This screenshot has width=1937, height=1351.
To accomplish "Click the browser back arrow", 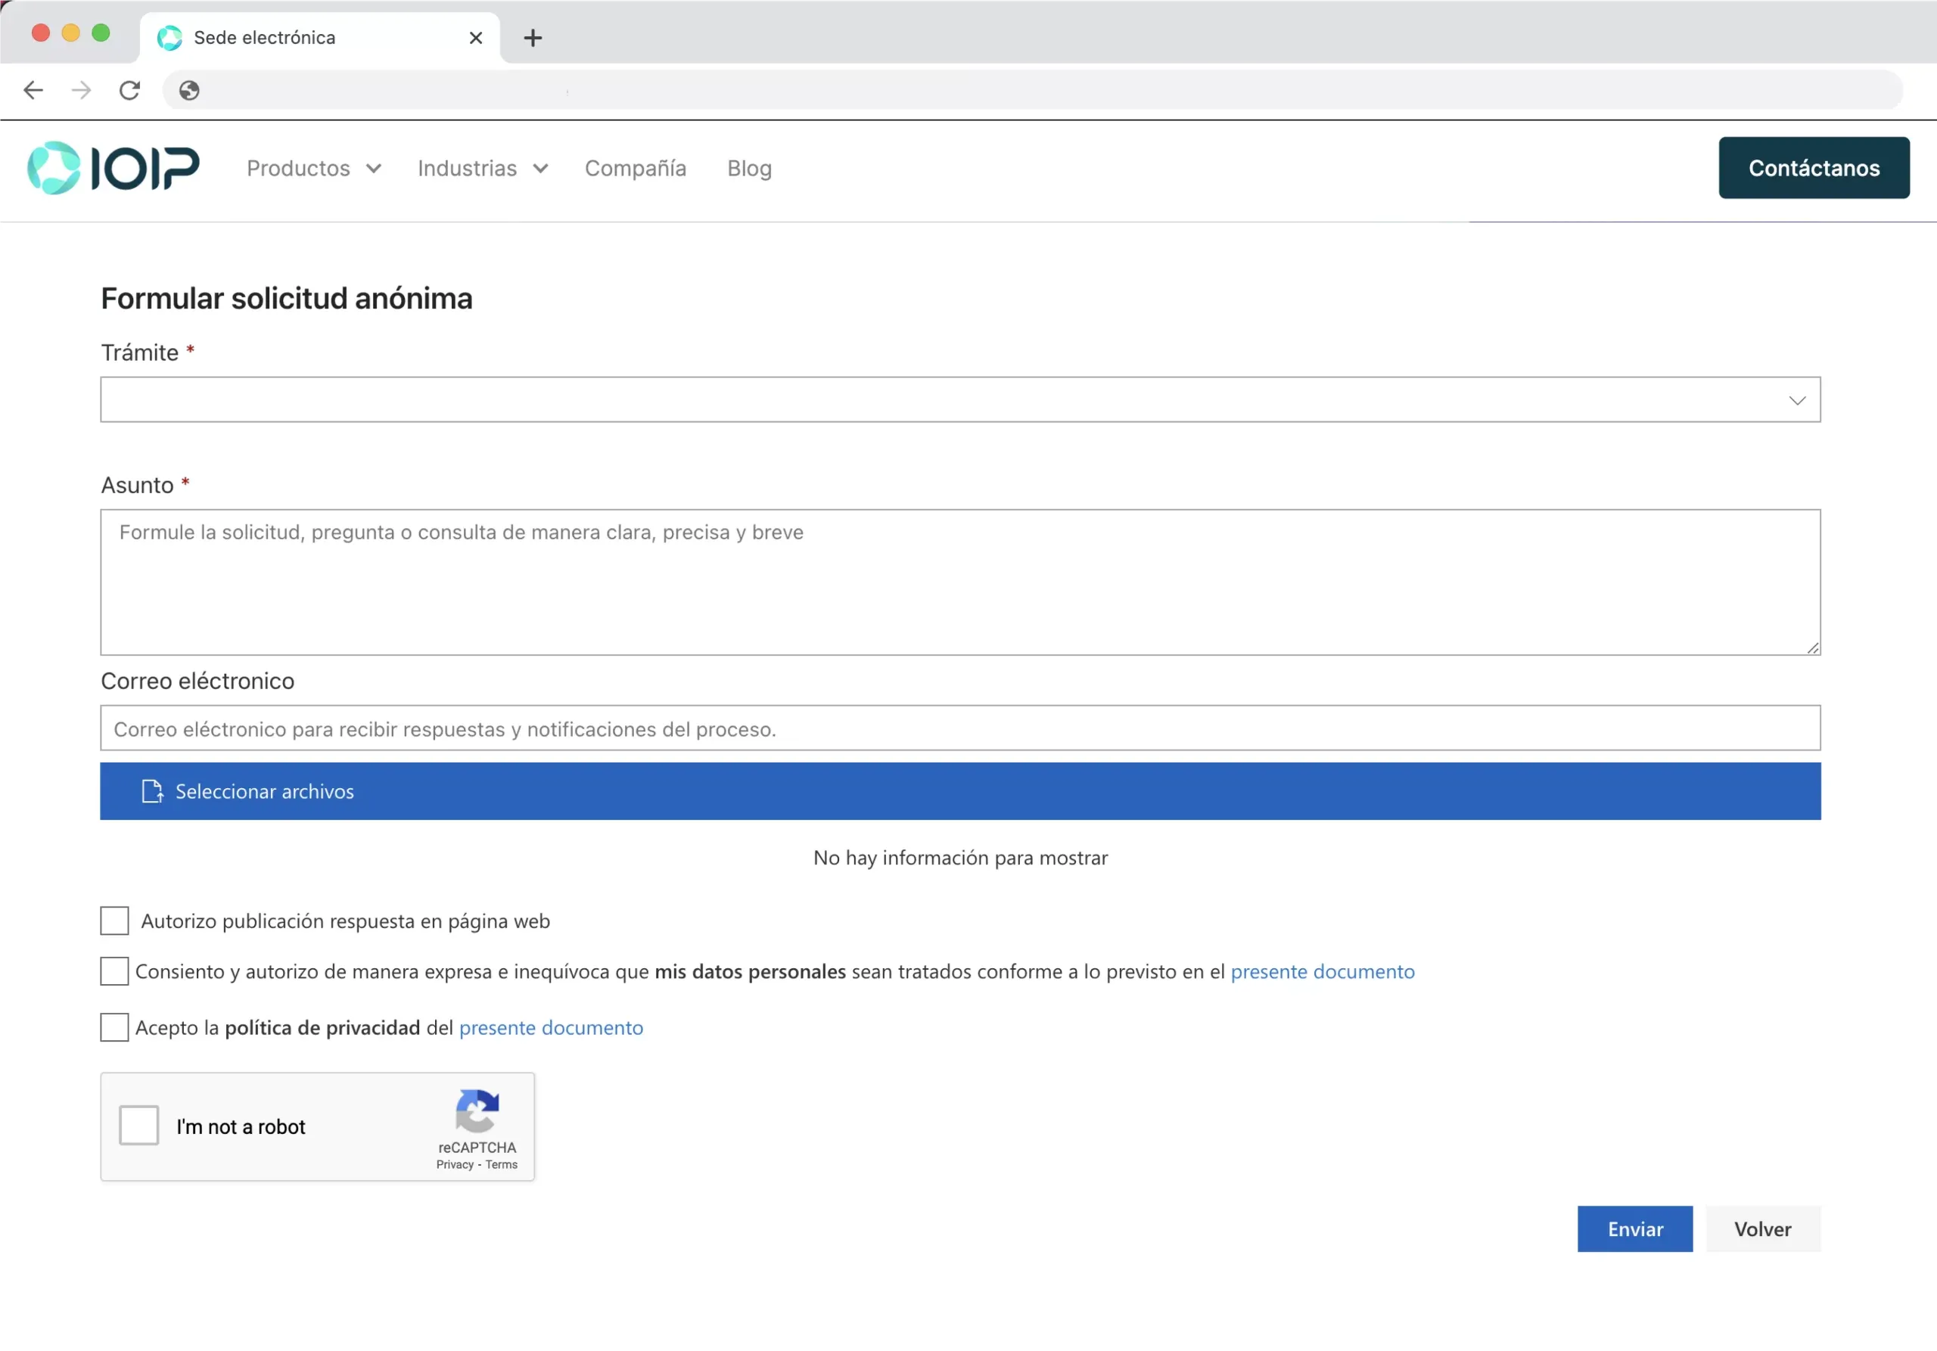I will [33, 90].
